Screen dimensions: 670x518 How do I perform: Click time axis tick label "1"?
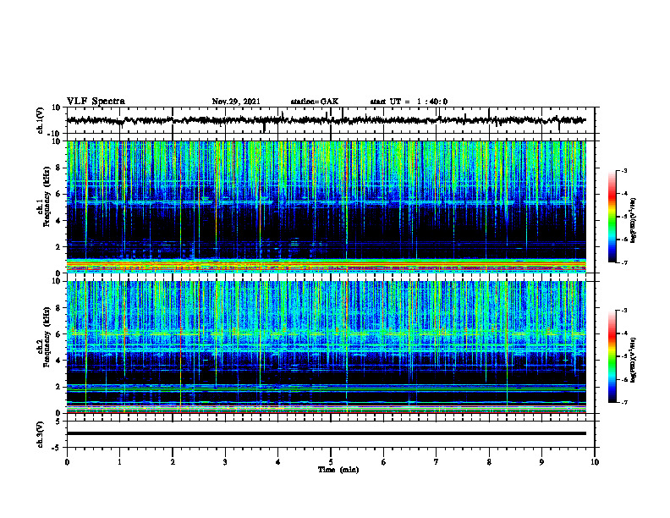click(119, 462)
